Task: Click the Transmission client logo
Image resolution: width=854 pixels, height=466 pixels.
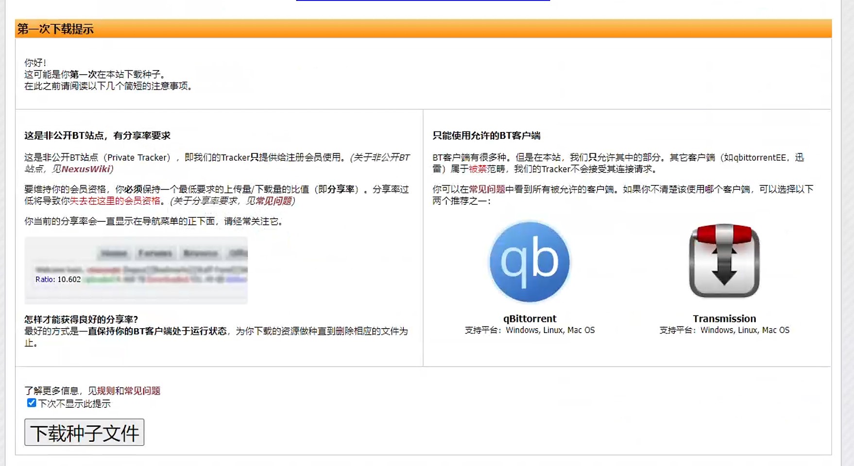Action: point(724,261)
